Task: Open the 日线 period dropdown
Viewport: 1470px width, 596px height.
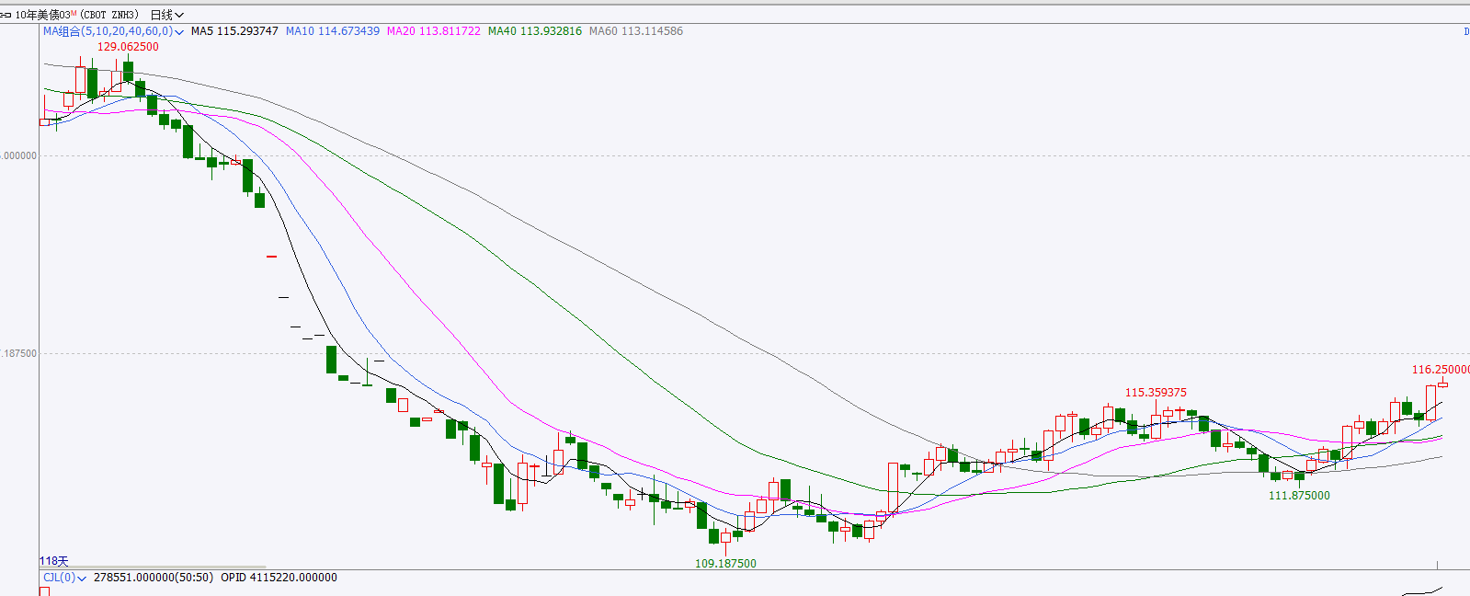Action: [x=166, y=15]
